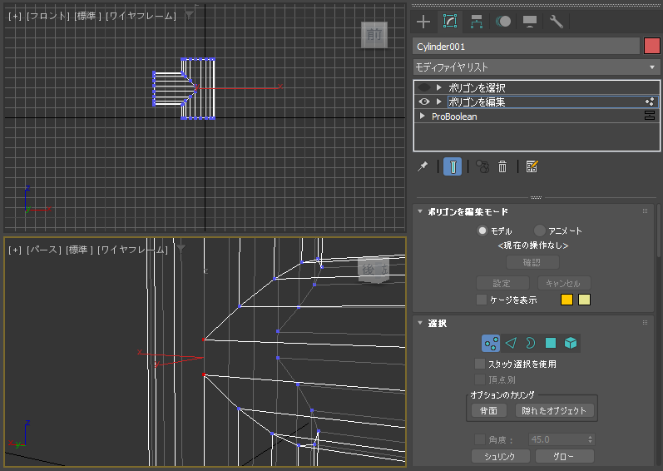663x471 pixels.
Task: Click vertex sub-object indicator on ポリゴンを編集 row
Action: pos(650,102)
